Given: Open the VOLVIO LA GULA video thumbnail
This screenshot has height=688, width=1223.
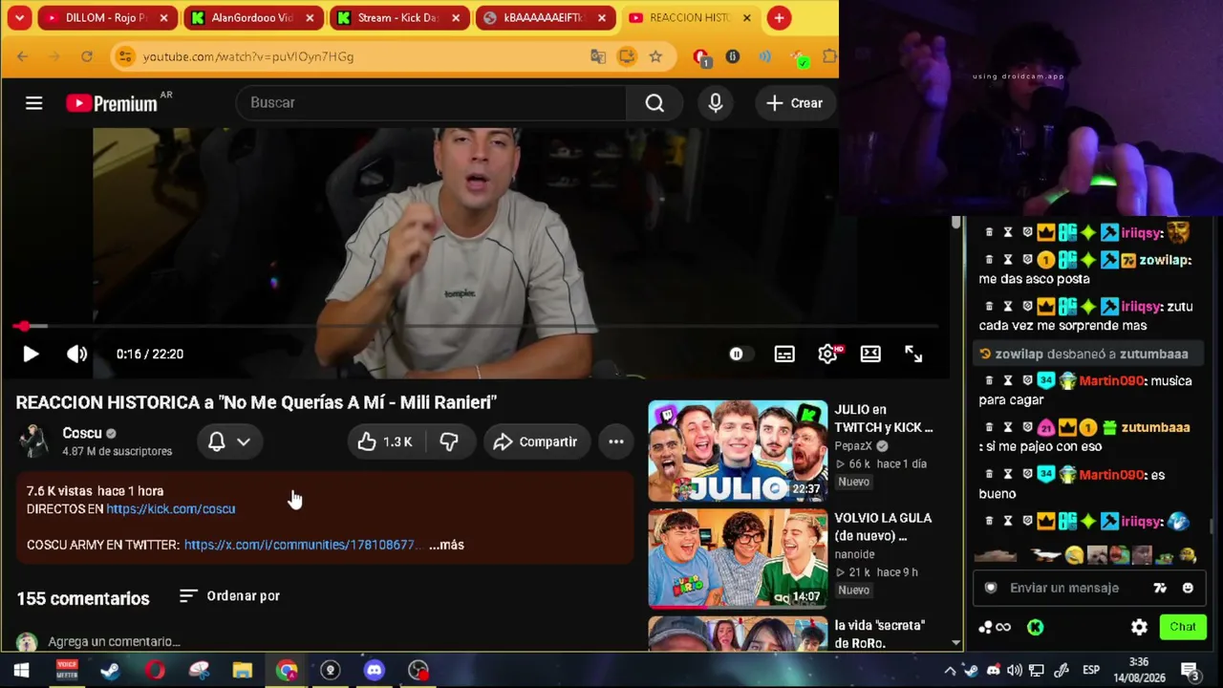Looking at the screenshot, I should tap(738, 559).
